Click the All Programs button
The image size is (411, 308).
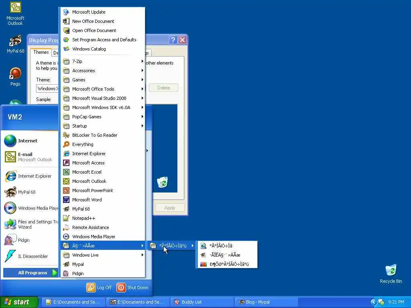click(31, 273)
